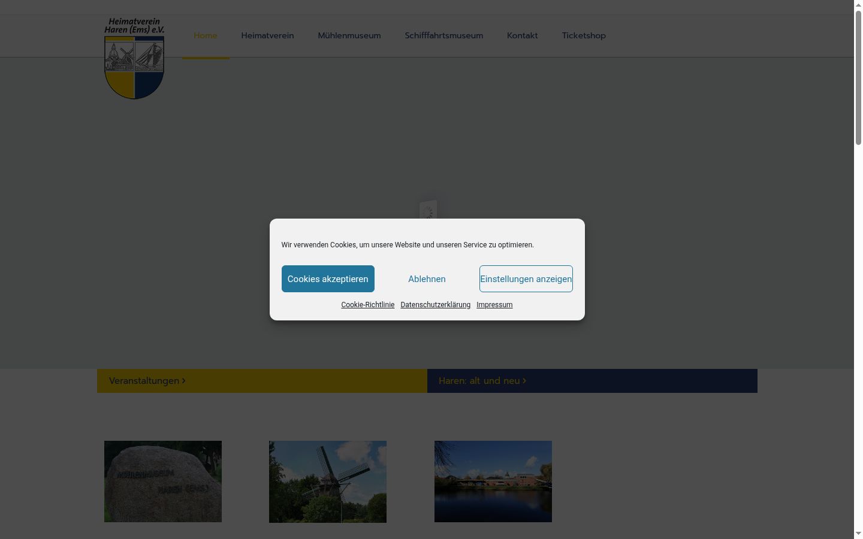Open the Impressum link
Image resolution: width=863 pixels, height=539 pixels.
point(494,305)
